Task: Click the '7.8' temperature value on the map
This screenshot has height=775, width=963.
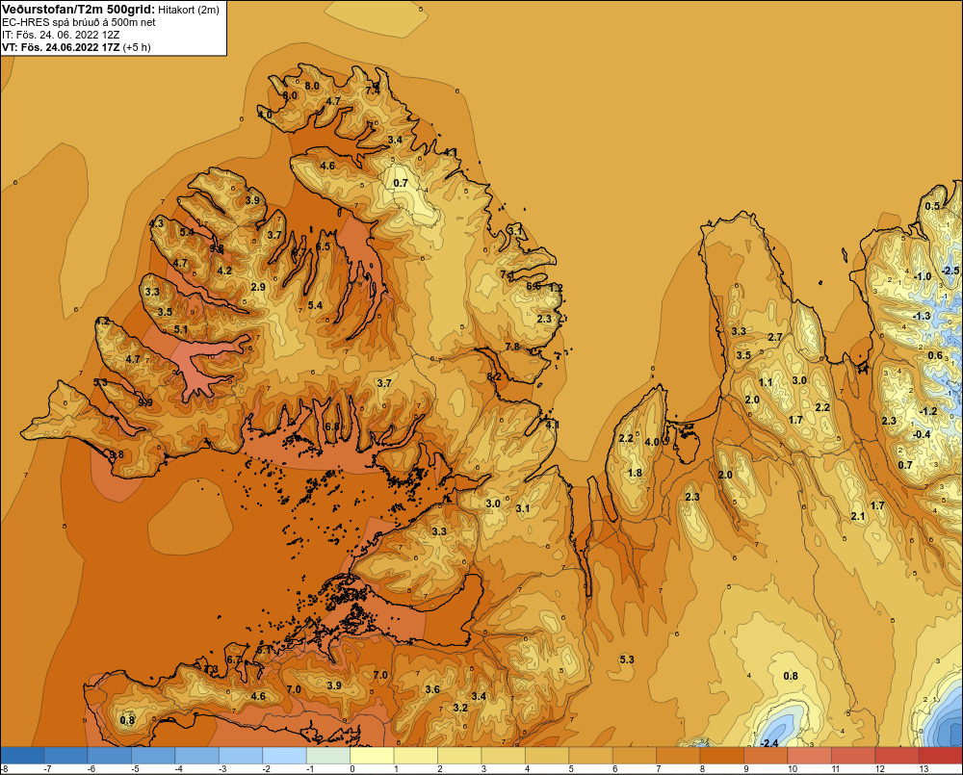Action: point(512,347)
